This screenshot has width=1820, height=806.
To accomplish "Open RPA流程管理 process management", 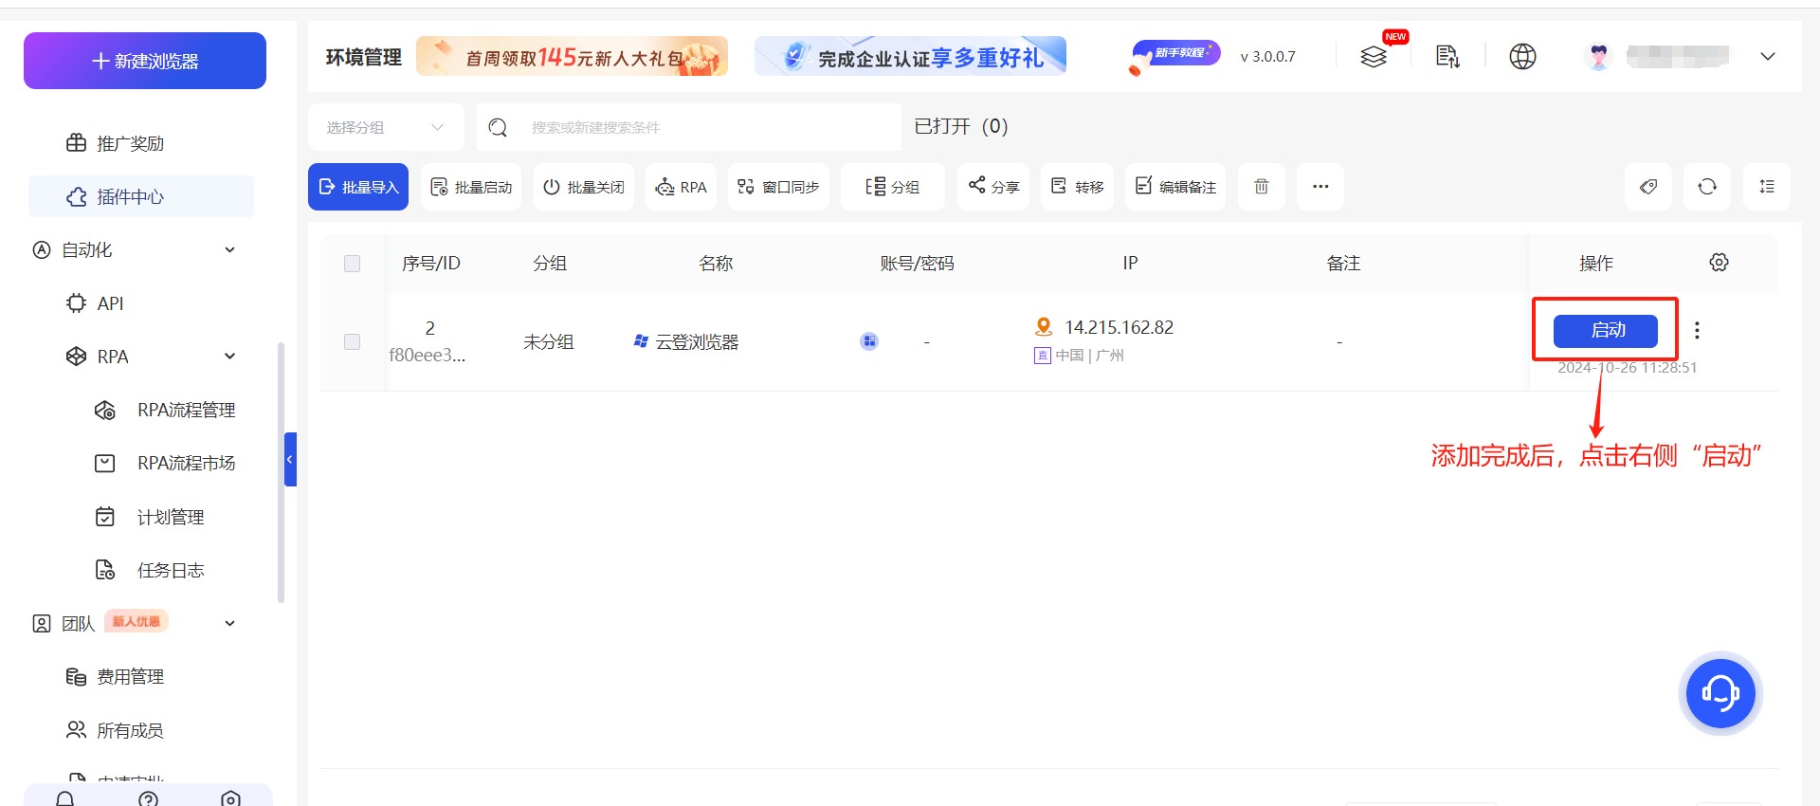I will tap(166, 410).
